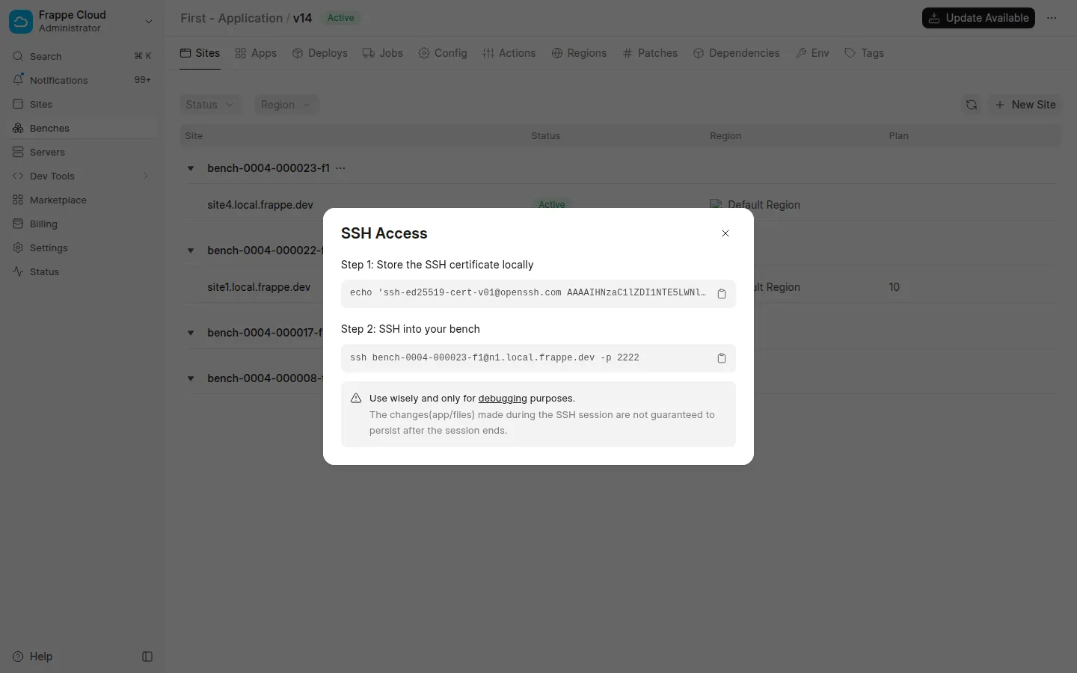Image resolution: width=1077 pixels, height=673 pixels.
Task: Click the New Site button
Action: click(1025, 105)
